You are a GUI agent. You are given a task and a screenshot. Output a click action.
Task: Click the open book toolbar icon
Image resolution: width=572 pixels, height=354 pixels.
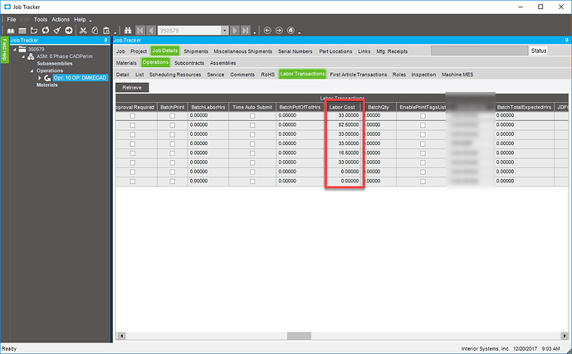(11, 31)
